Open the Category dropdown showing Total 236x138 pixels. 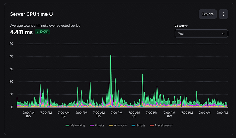pyautogui.click(x=201, y=34)
